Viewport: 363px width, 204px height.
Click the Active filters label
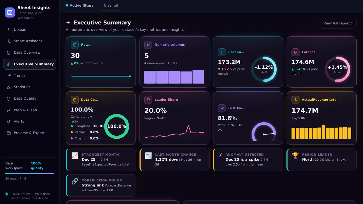point(80,6)
